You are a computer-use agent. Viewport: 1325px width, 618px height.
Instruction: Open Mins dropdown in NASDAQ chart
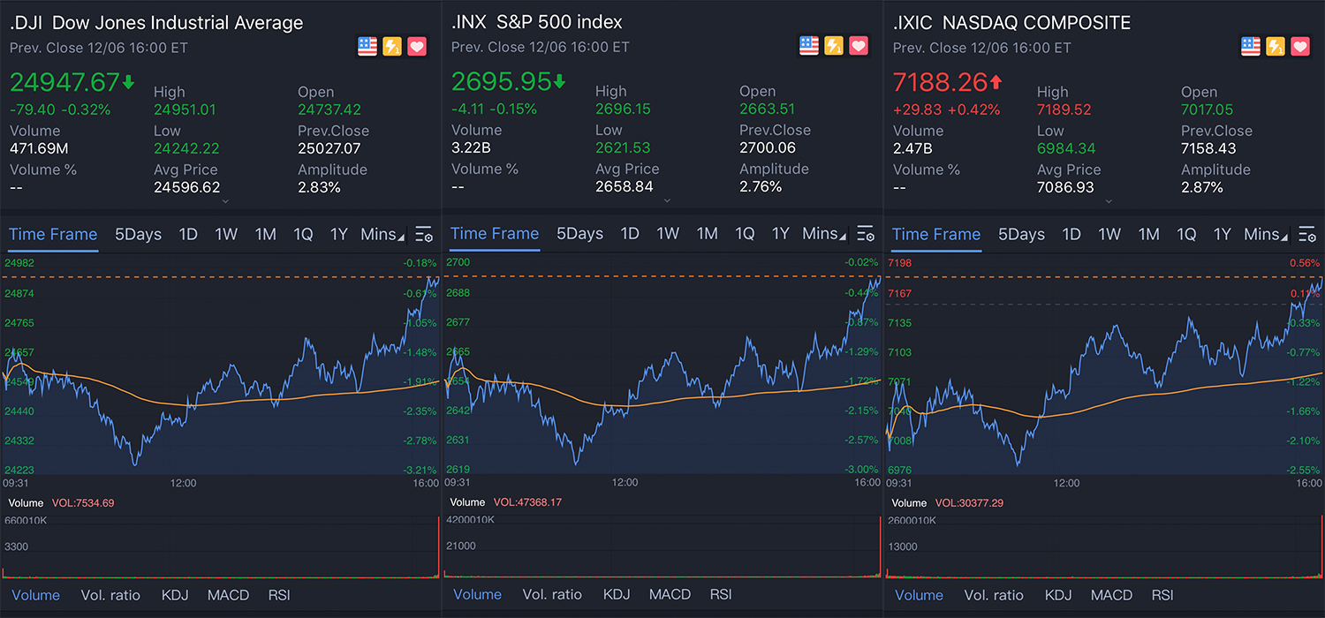(x=1266, y=234)
